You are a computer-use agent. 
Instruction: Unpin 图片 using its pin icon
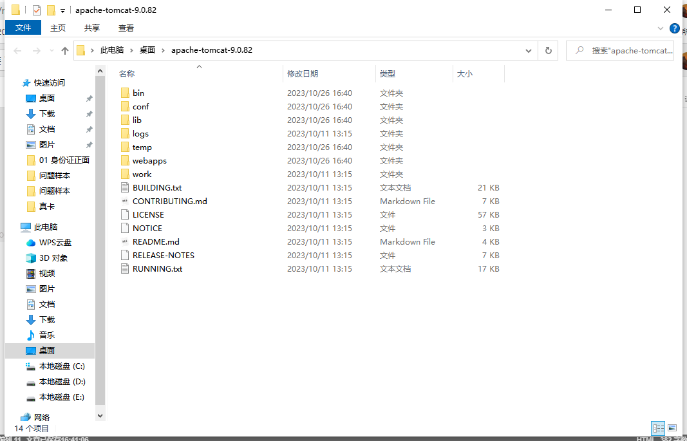tap(89, 144)
